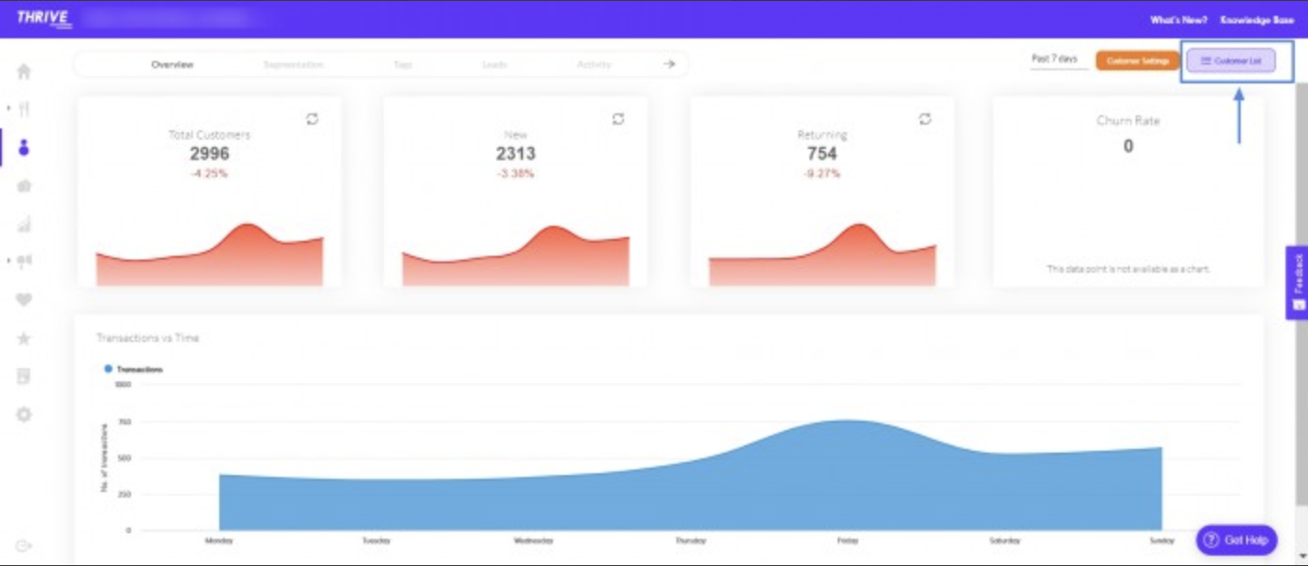The width and height of the screenshot is (1308, 566).
Task: Switch to the Leads tab
Action: (x=495, y=65)
